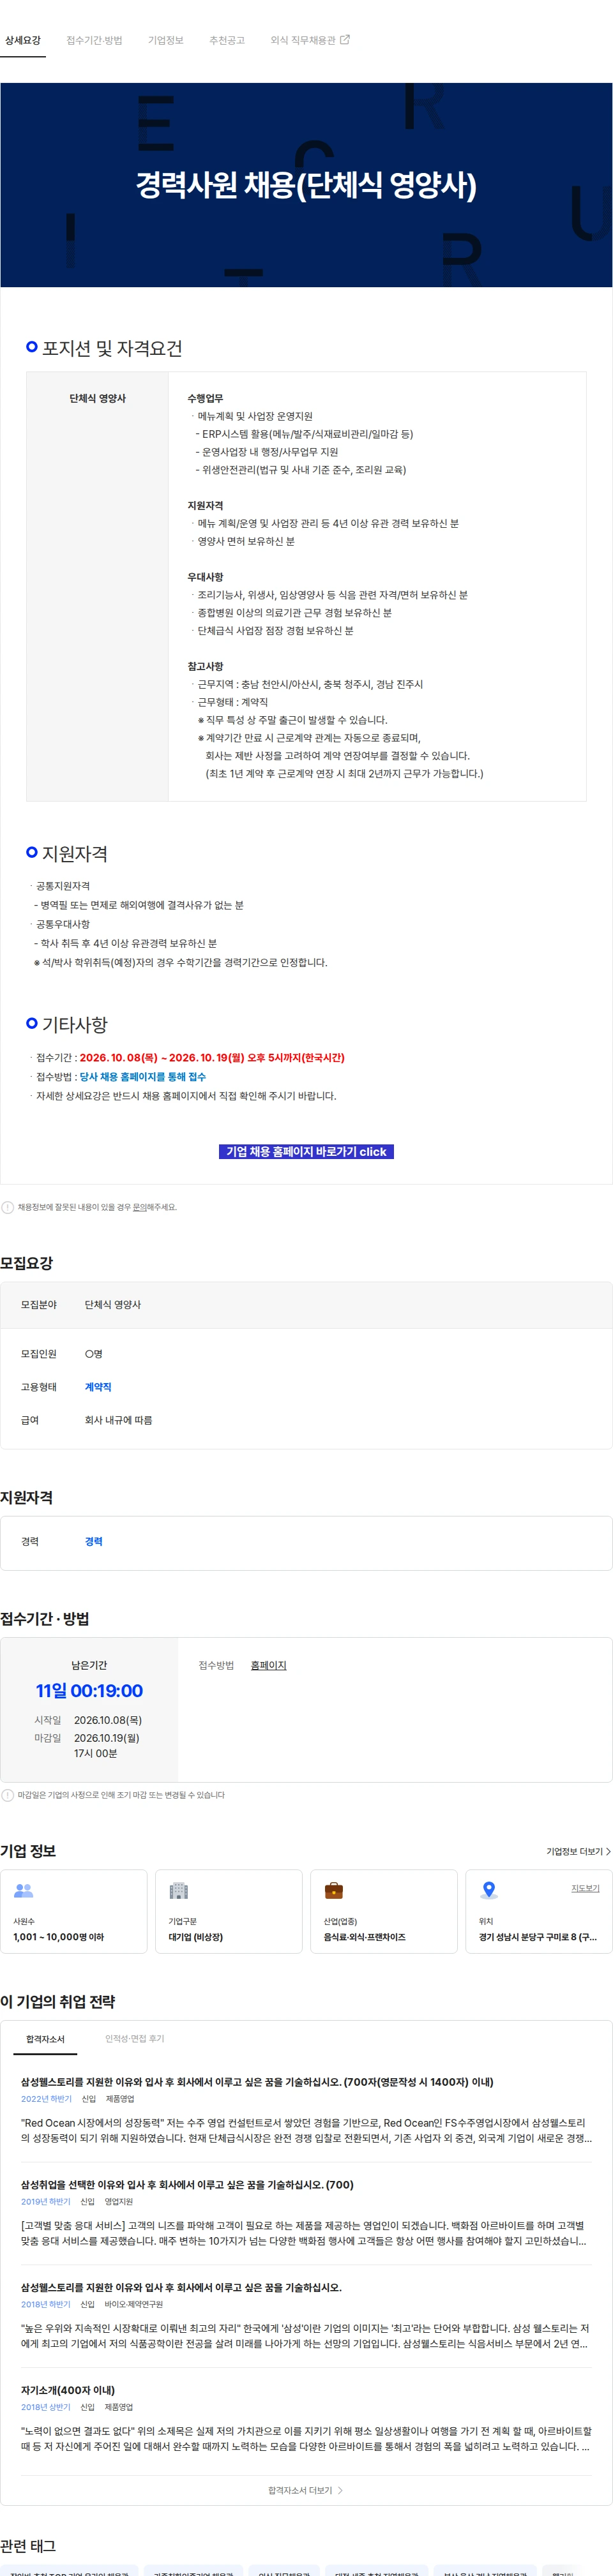Open the 삼성취업을 선택한 이유 (700) essay entry

(306, 2212)
